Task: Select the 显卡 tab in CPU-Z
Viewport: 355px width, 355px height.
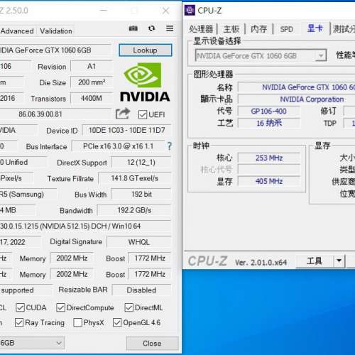Action: (315, 28)
